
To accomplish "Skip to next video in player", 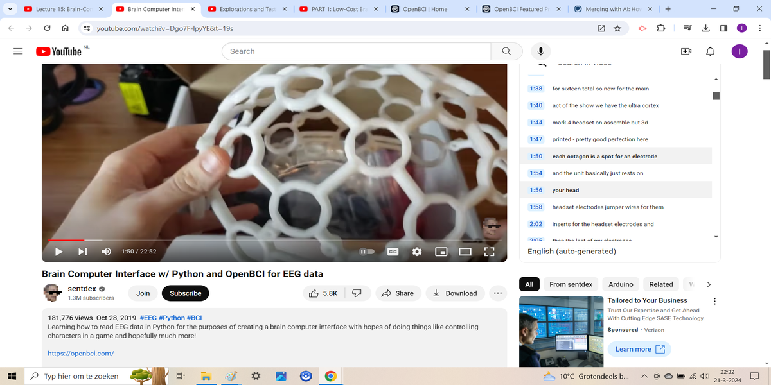I will (x=82, y=252).
